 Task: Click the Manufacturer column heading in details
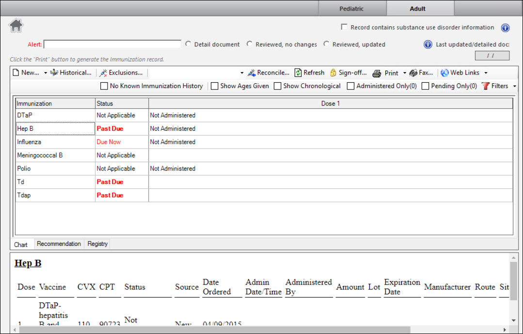coord(447,287)
